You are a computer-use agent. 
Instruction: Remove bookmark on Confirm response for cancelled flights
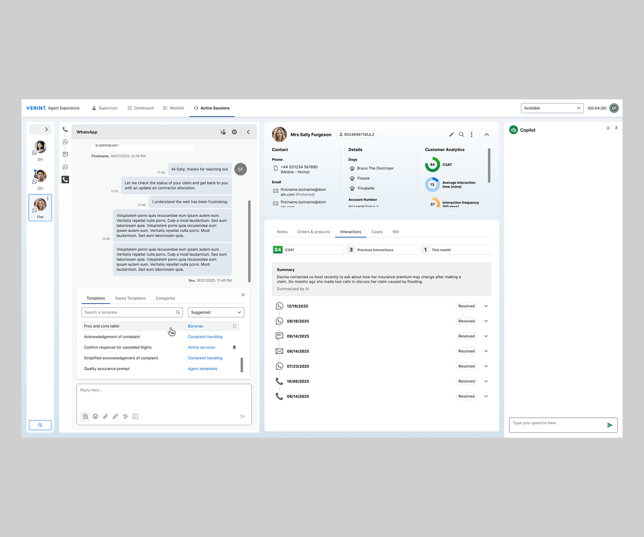(x=234, y=347)
